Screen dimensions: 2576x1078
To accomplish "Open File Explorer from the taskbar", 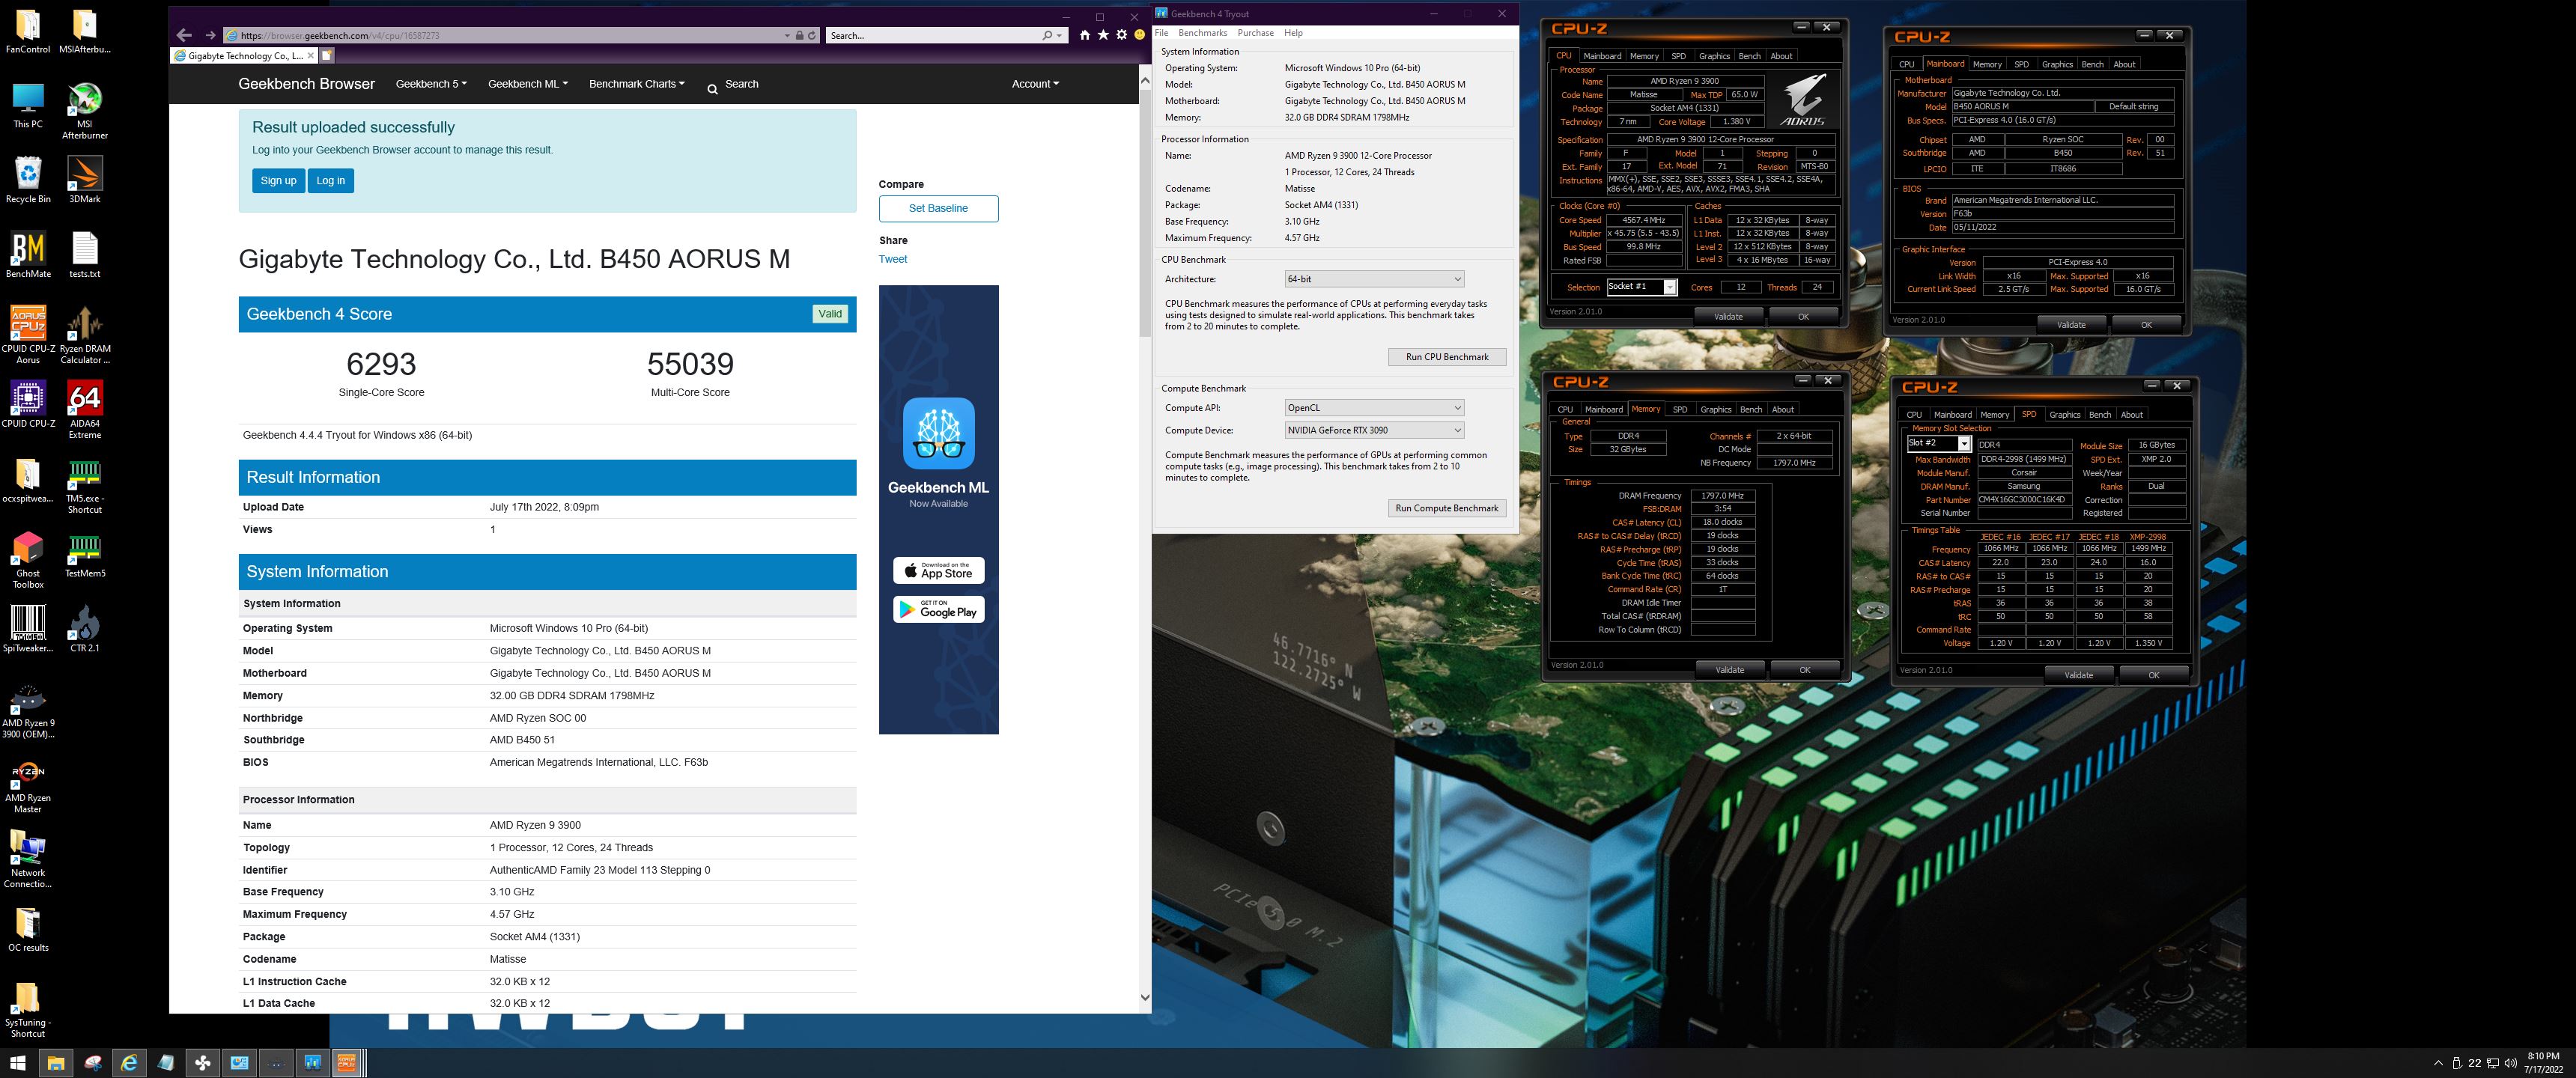I will point(56,1063).
